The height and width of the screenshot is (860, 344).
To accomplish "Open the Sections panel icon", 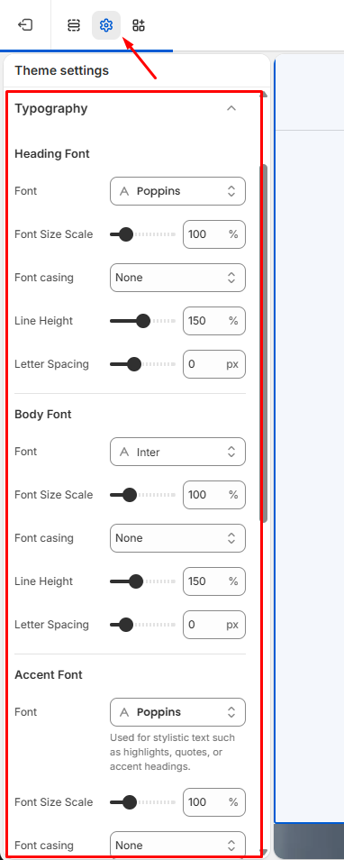I will tap(74, 25).
